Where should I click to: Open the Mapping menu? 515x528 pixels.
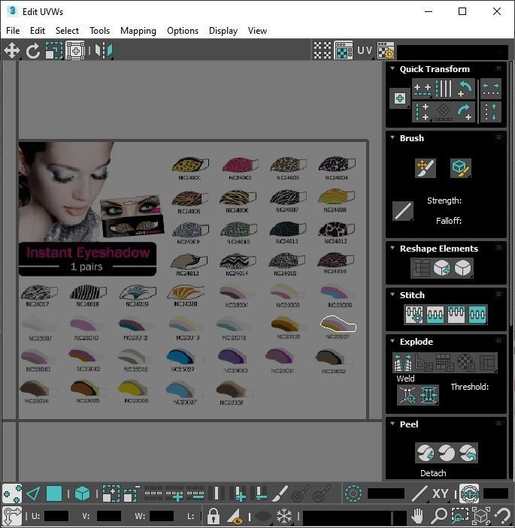138,31
